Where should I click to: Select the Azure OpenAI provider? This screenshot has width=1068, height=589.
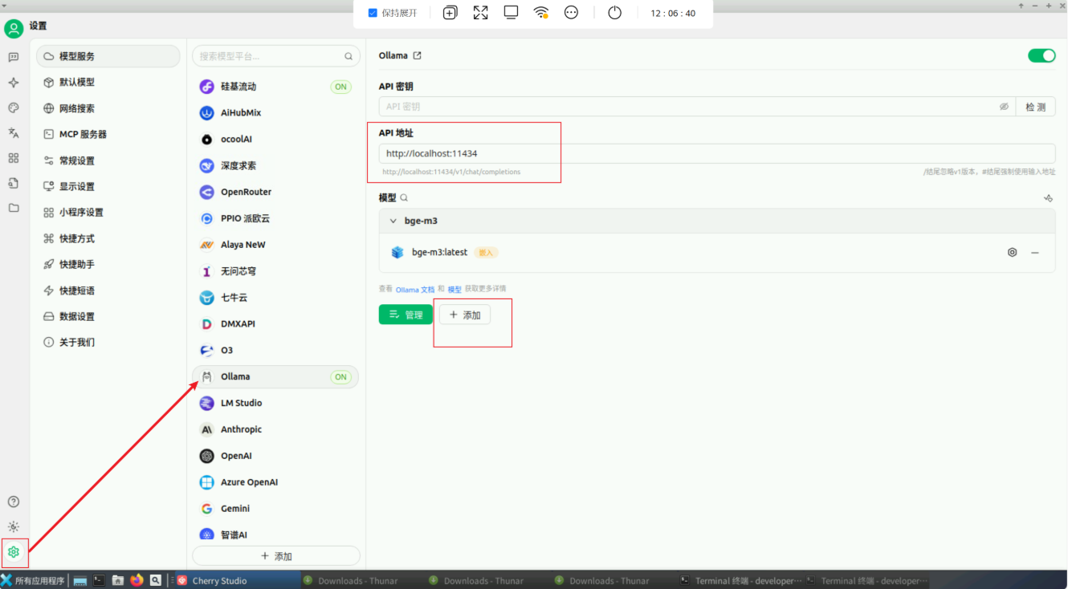tap(275, 482)
